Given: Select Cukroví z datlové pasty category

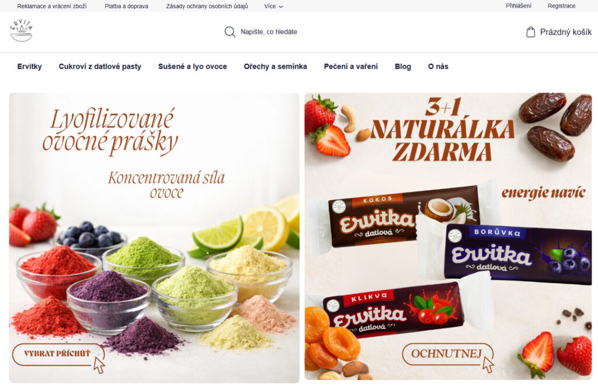Looking at the screenshot, I should coord(100,67).
